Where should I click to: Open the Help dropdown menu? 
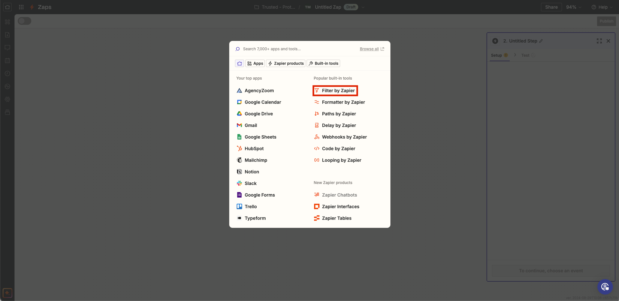point(602,7)
